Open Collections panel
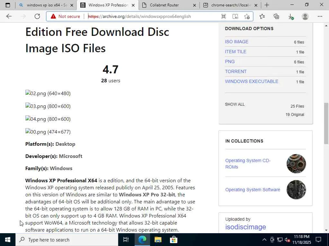Viewport: 329px width, 246px height. [x=276, y=16]
